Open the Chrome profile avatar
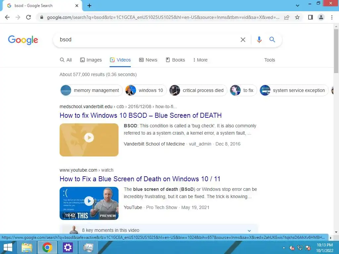 coord(321,17)
